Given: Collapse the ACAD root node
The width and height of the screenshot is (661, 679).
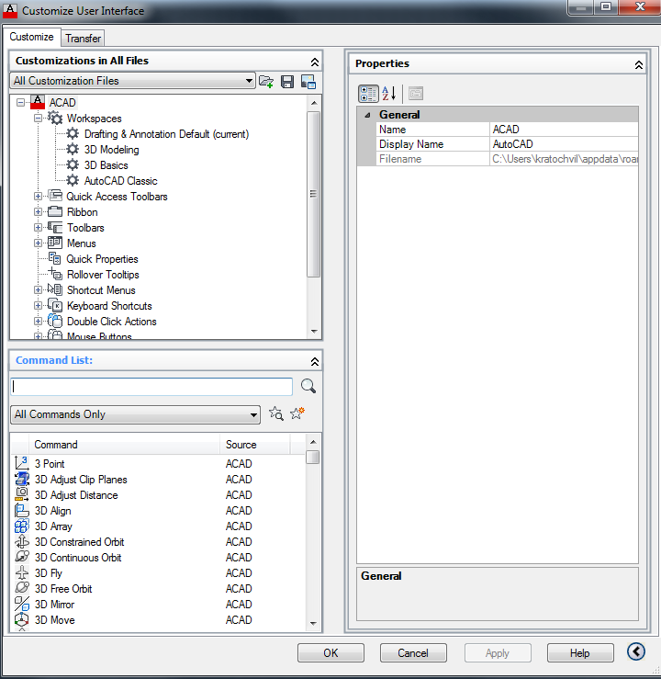Looking at the screenshot, I should tap(20, 103).
